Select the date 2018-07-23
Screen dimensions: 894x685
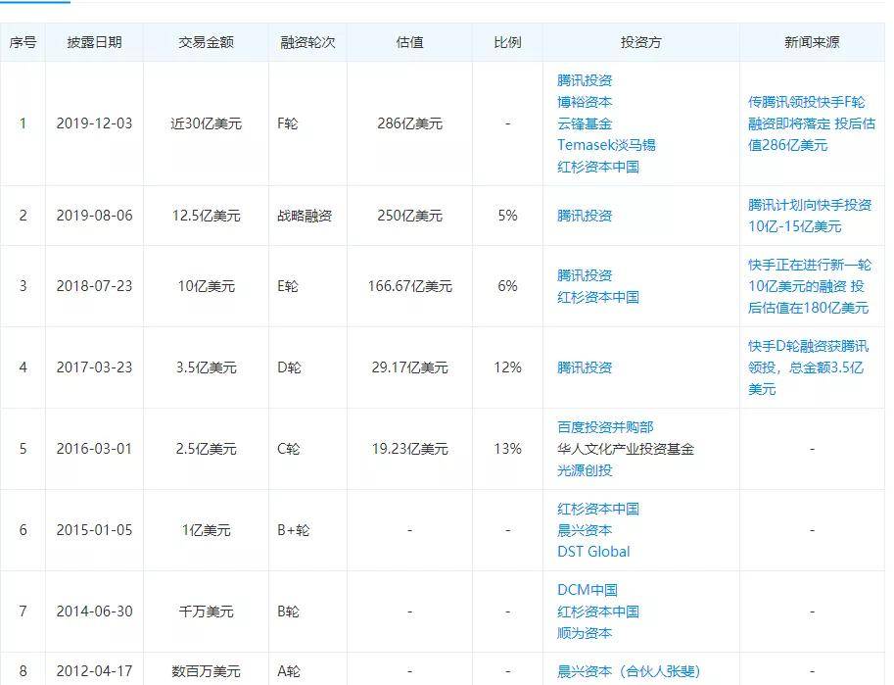[x=95, y=286]
